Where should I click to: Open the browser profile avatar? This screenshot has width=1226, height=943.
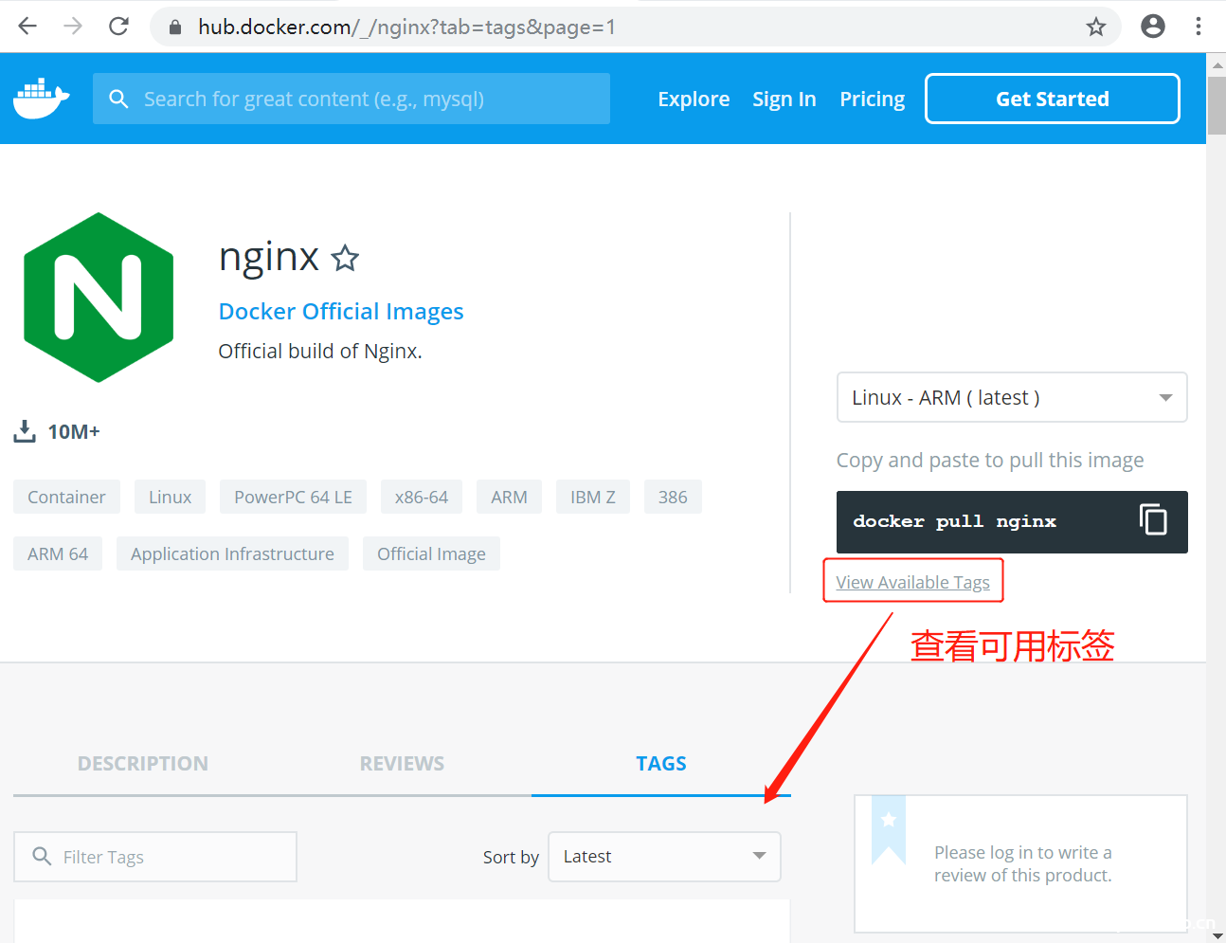point(1153,26)
